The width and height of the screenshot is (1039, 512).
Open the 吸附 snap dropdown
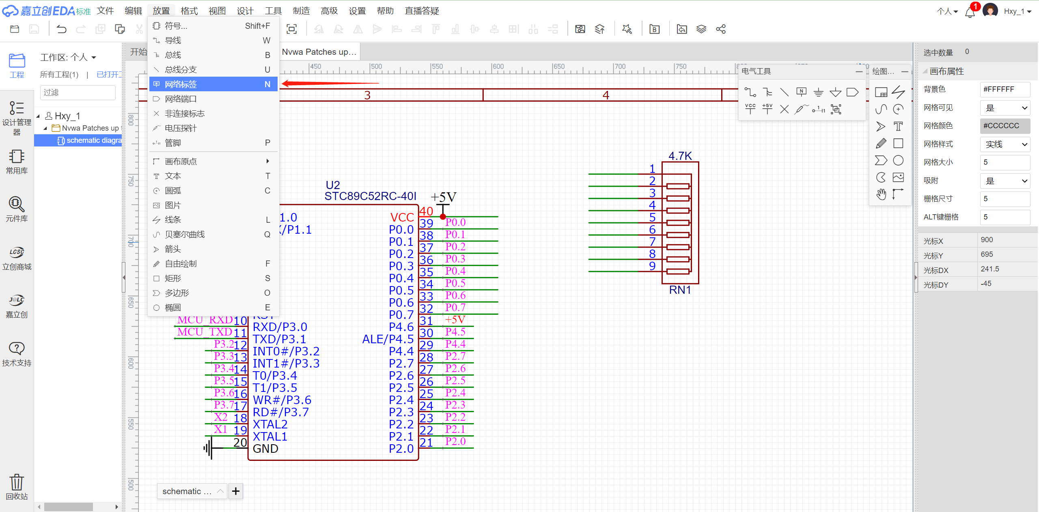pyautogui.click(x=1005, y=181)
